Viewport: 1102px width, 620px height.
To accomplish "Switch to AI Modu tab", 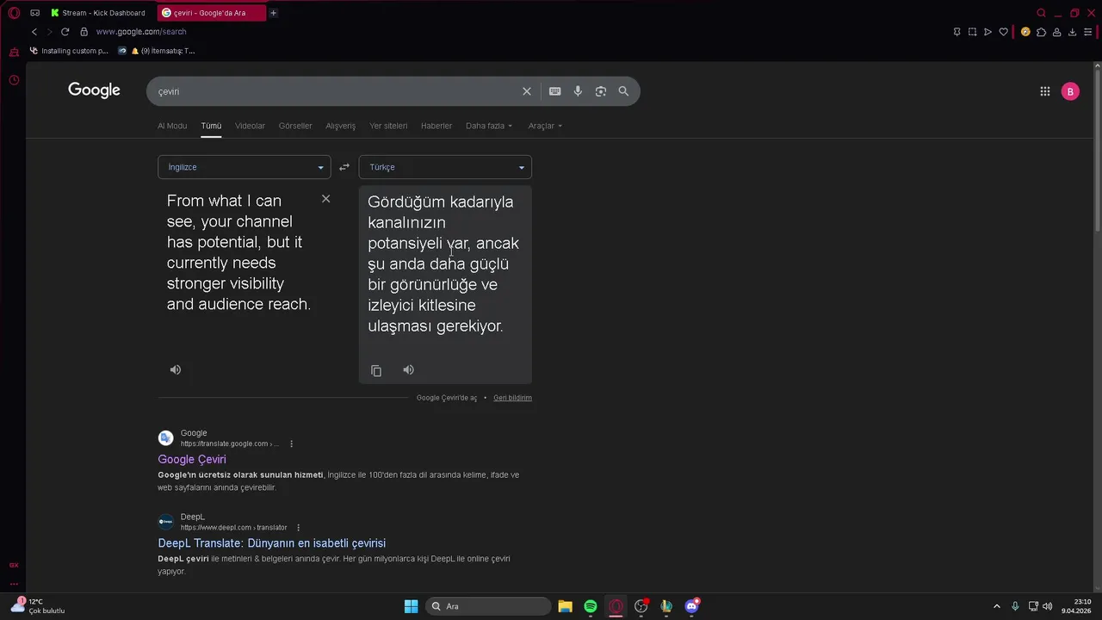I will [172, 126].
